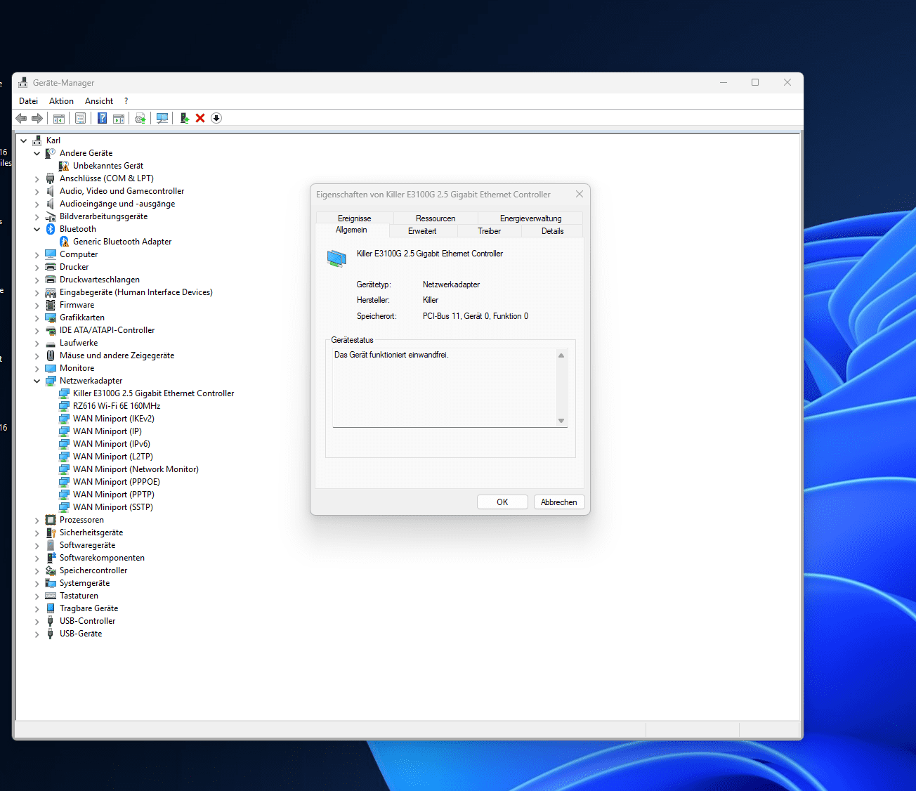The image size is (916, 791).
Task: Click the Firmware category icon
Action: (x=51, y=305)
